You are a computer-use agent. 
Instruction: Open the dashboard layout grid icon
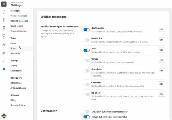[x=4, y=61]
